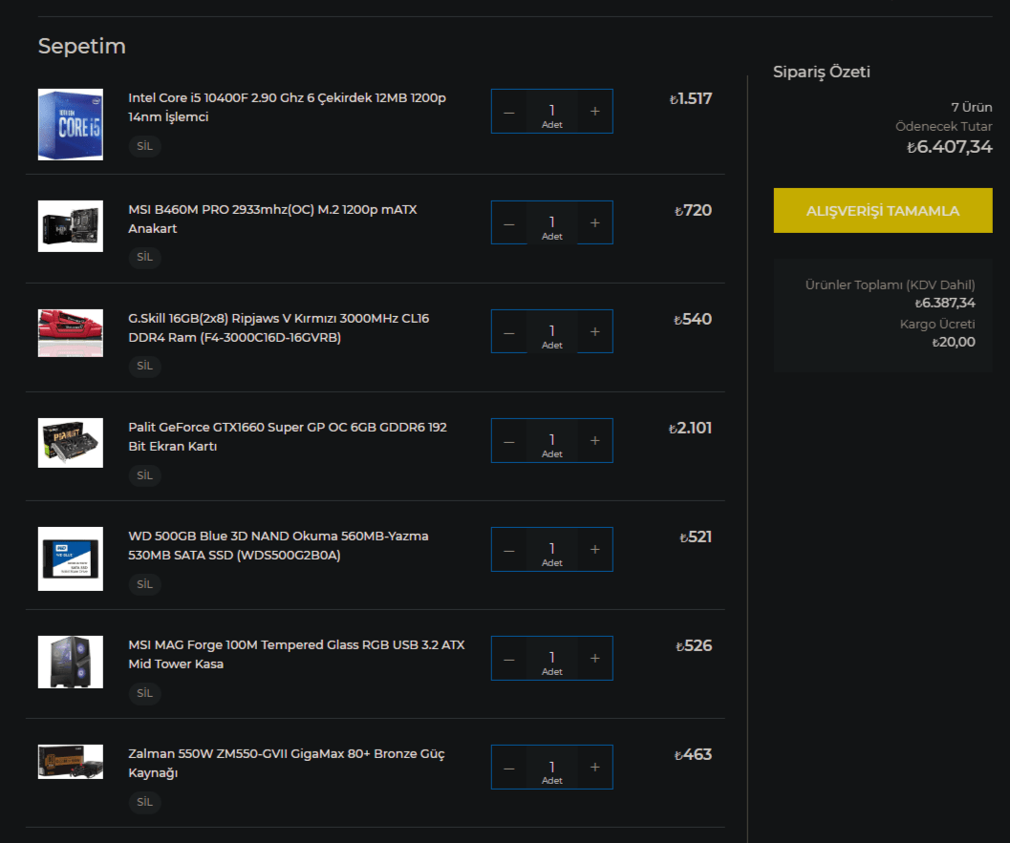Select the price ₺1.517
1010x843 pixels.
click(691, 98)
